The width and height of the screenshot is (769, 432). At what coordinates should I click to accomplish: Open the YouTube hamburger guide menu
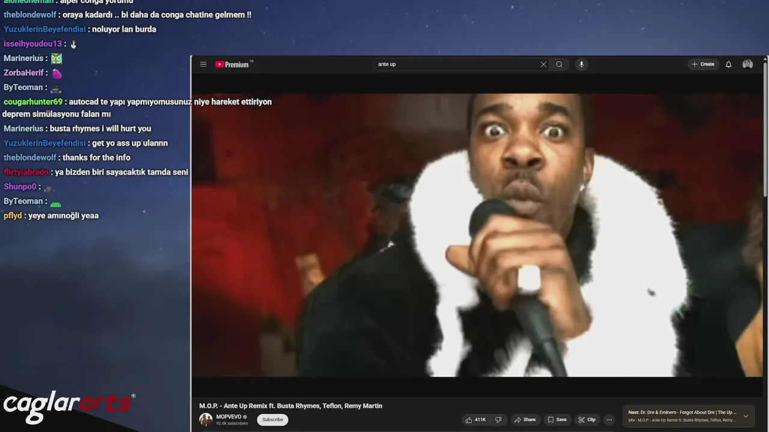pos(203,64)
